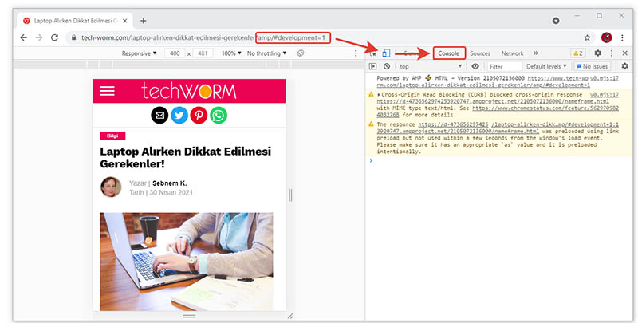This screenshot has height=323, width=638.
Task: Open the No throttling dropdown
Action: [266, 53]
